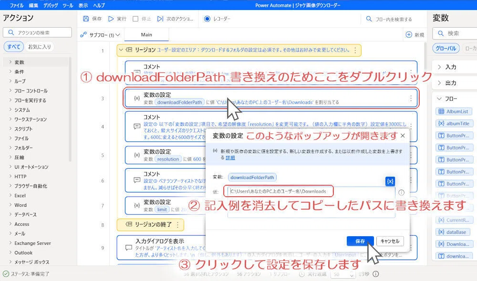Viewport: 477px width, 281px height.
Task: Start the recorder via its round icon
Action: (207, 19)
